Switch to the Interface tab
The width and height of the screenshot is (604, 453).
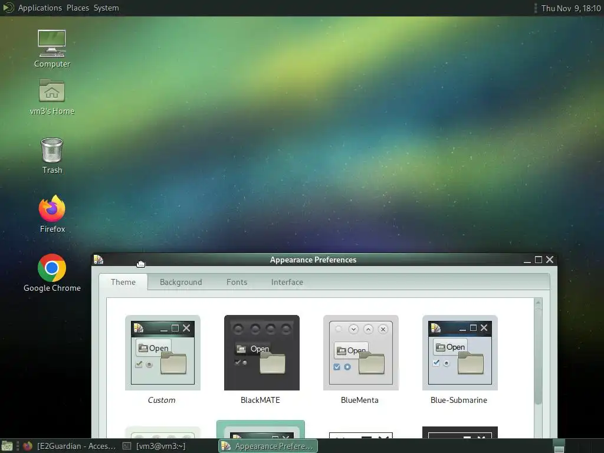pyautogui.click(x=287, y=282)
